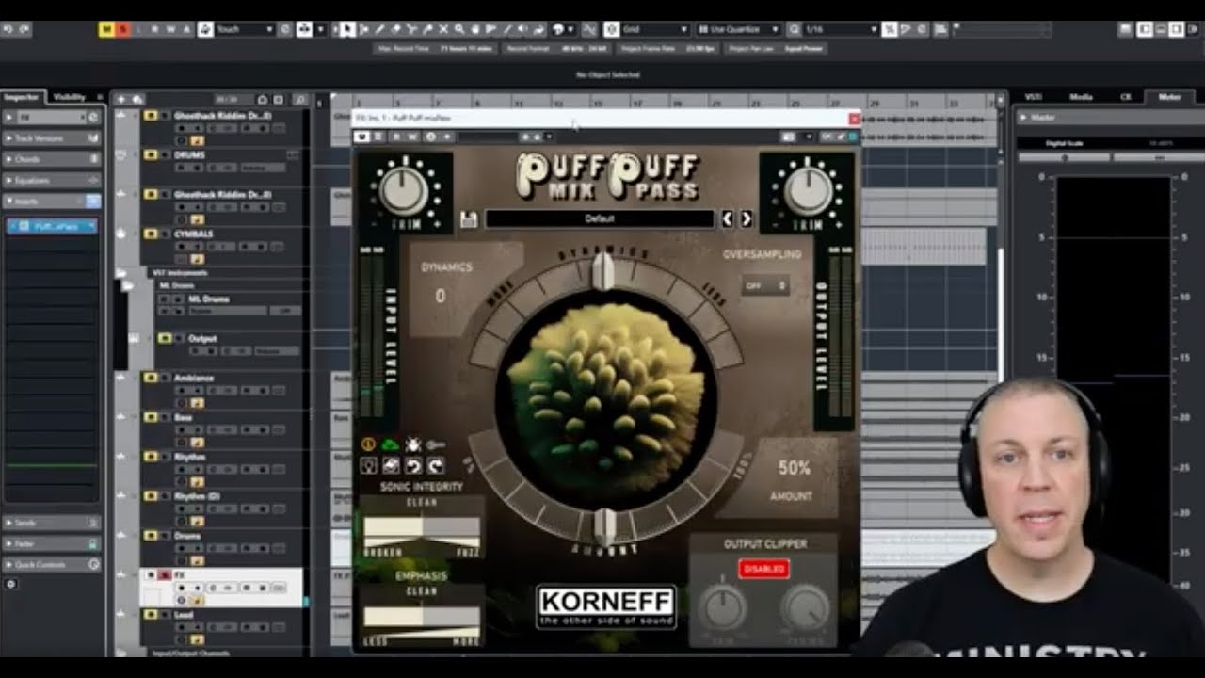The image size is (1205, 678).
Task: Click the Default preset name display
Action: (x=599, y=218)
